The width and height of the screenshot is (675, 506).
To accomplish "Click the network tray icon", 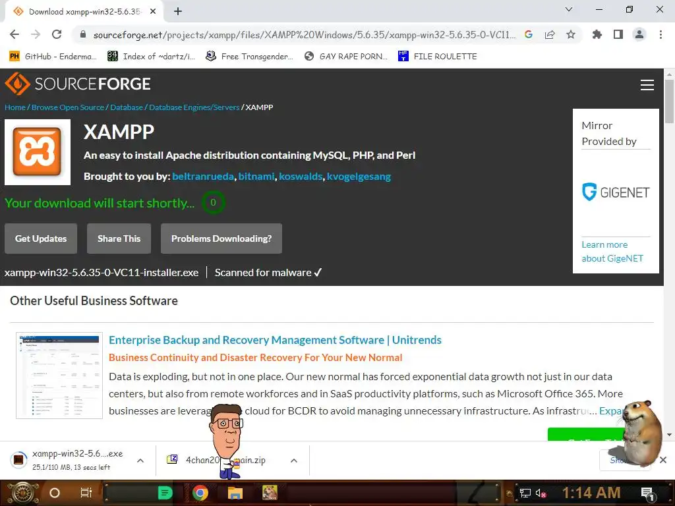I will click(525, 493).
